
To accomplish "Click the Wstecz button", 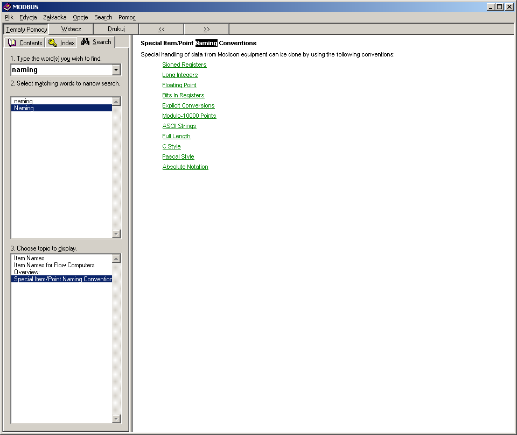I will tap(71, 30).
